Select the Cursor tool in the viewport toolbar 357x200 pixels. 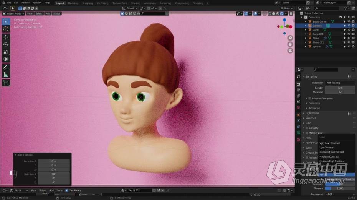pos(6,29)
